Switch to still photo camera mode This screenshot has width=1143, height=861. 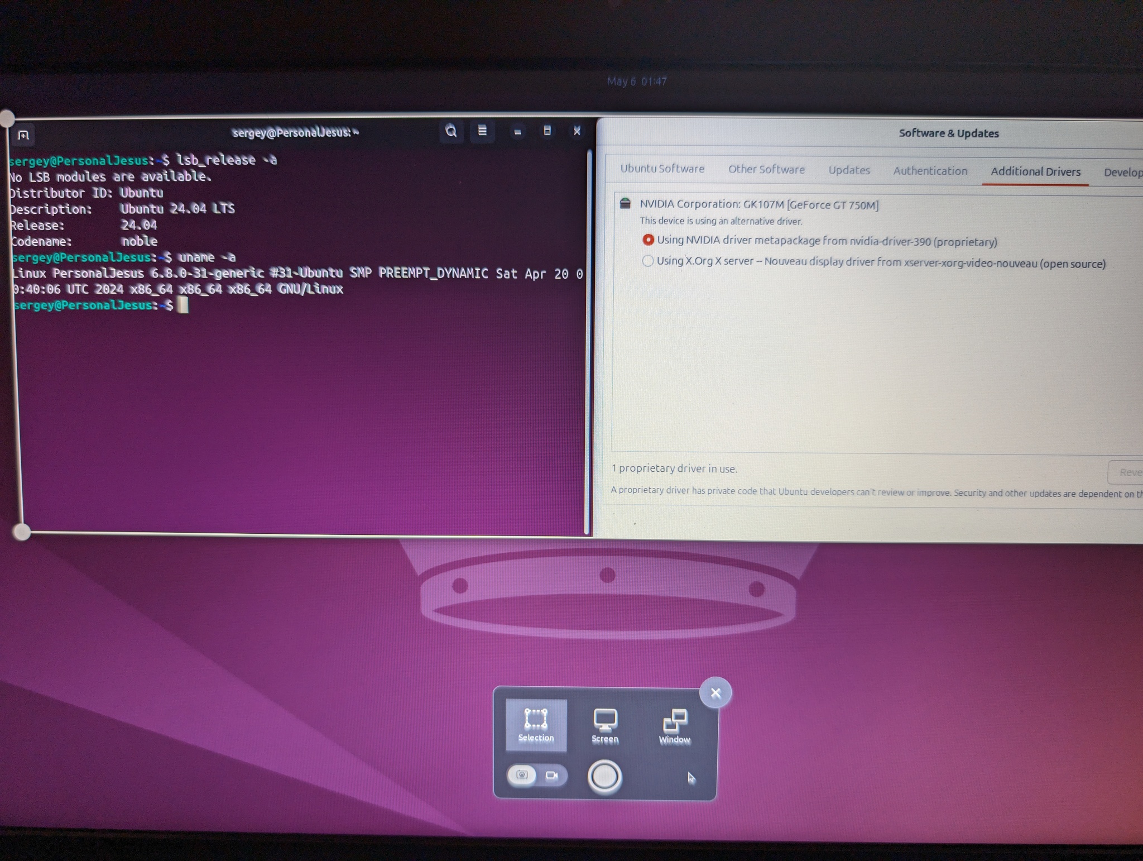pos(522,775)
